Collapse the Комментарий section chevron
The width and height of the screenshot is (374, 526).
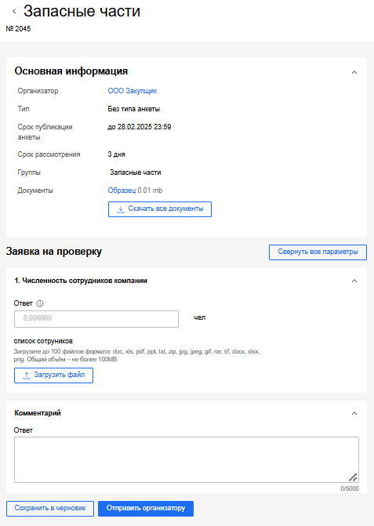tap(354, 413)
